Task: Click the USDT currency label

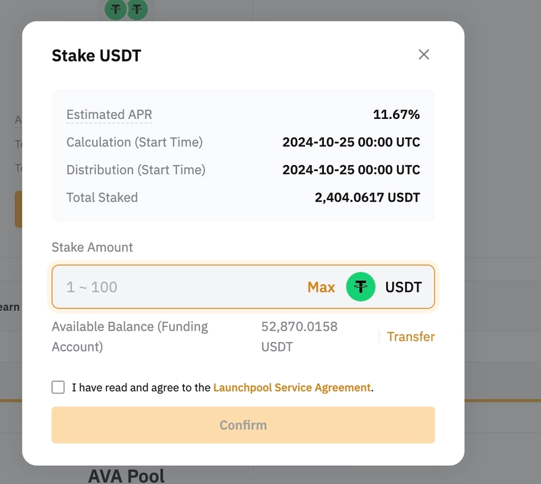Action: pos(403,287)
